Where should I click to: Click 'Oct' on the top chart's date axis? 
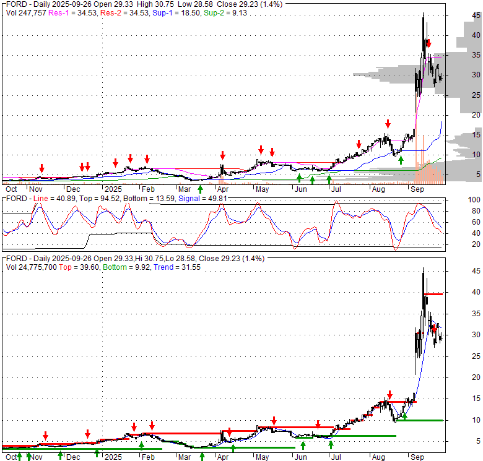(x=11, y=189)
